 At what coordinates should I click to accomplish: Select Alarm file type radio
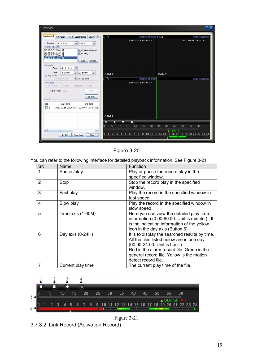click(x=62, y=86)
